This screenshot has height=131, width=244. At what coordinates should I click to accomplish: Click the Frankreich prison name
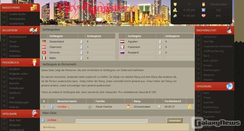coord(134,47)
